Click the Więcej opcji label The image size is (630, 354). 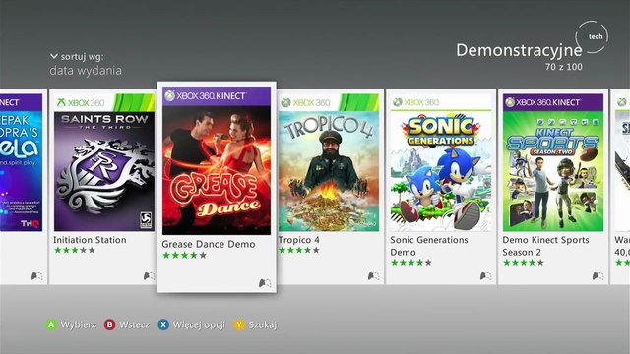tap(199, 325)
